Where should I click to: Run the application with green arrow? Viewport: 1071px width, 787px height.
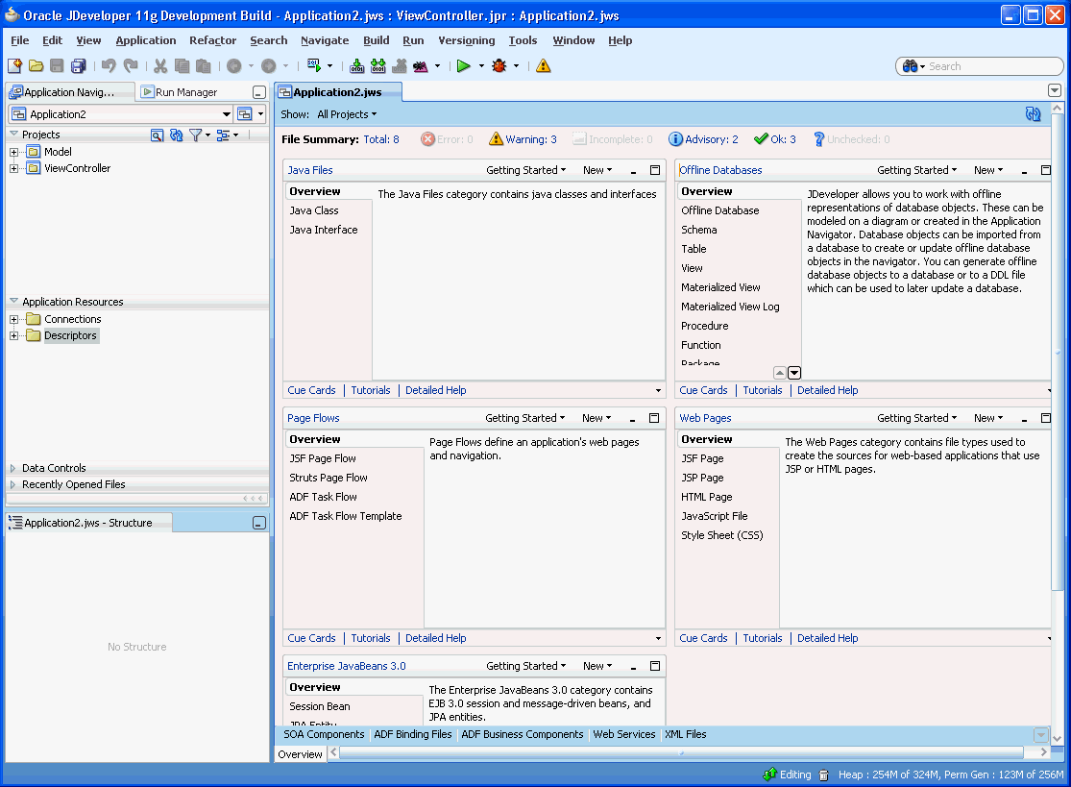pos(464,66)
